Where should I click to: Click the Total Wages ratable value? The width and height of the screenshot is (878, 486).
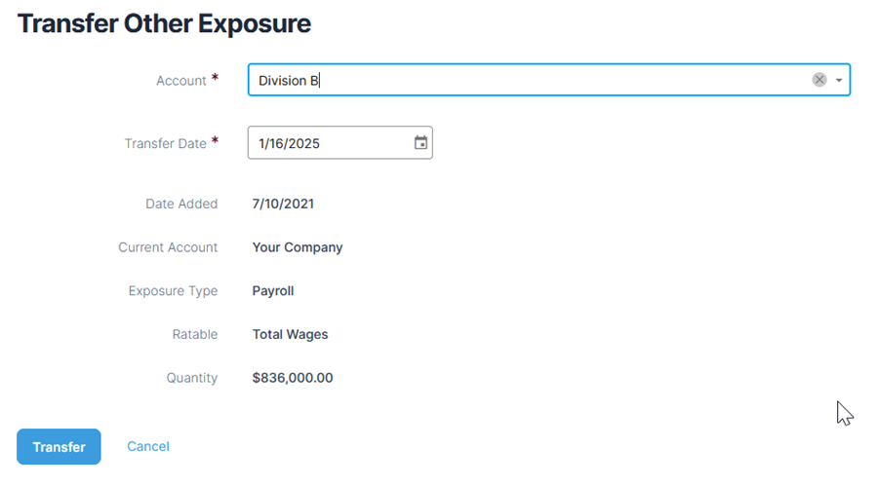pos(290,334)
